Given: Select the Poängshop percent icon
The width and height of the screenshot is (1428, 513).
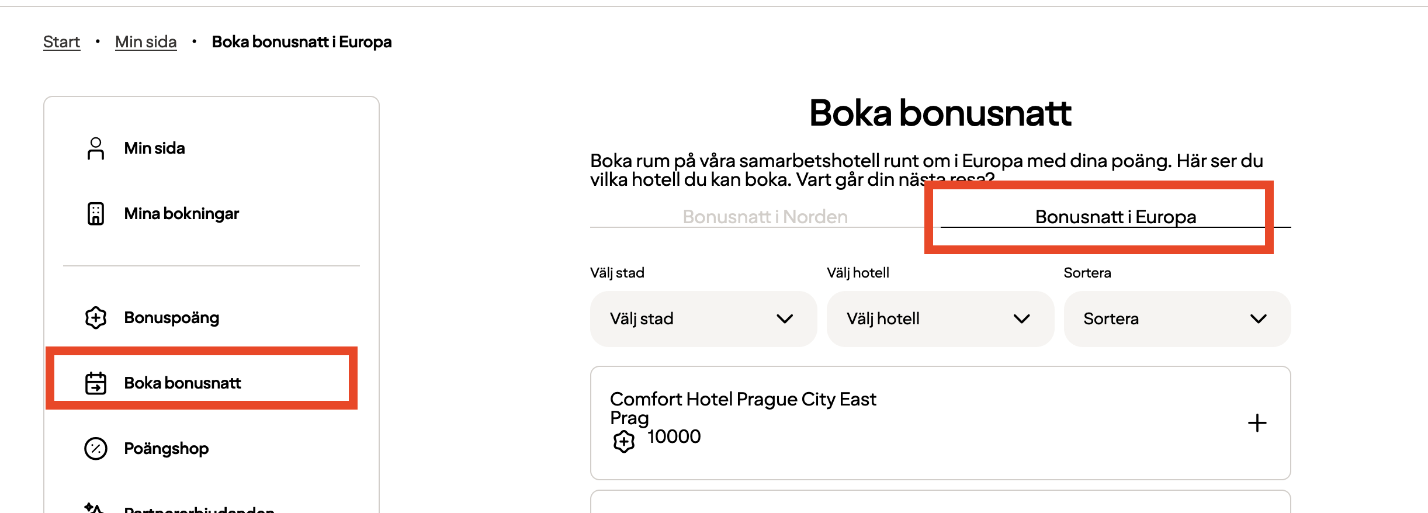Looking at the screenshot, I should 95,448.
